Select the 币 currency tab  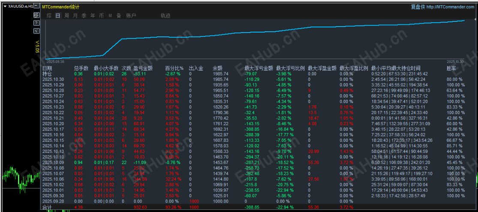coord(101,15)
